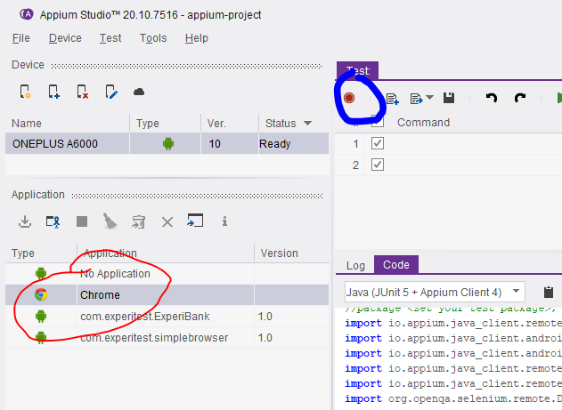This screenshot has height=410, width=562.
Task: Select the No Application row
Action: [167, 274]
